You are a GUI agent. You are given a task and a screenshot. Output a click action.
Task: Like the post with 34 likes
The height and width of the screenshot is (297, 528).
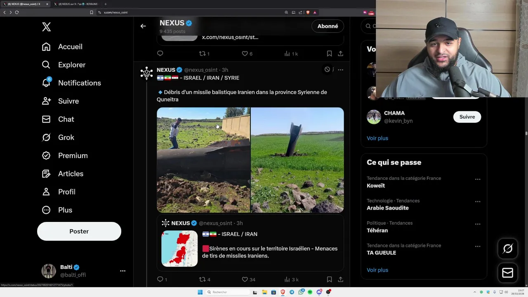(x=248, y=279)
